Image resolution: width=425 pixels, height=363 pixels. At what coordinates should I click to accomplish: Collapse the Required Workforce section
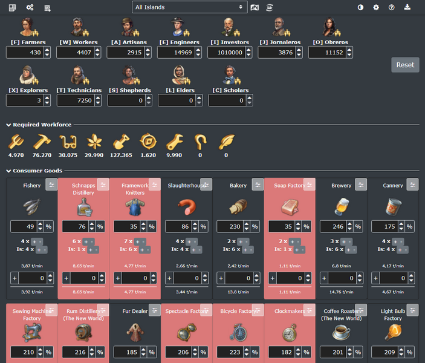click(x=9, y=125)
